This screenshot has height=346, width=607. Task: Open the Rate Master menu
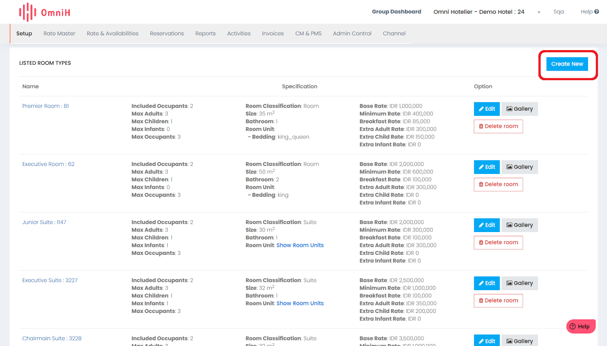tap(59, 33)
